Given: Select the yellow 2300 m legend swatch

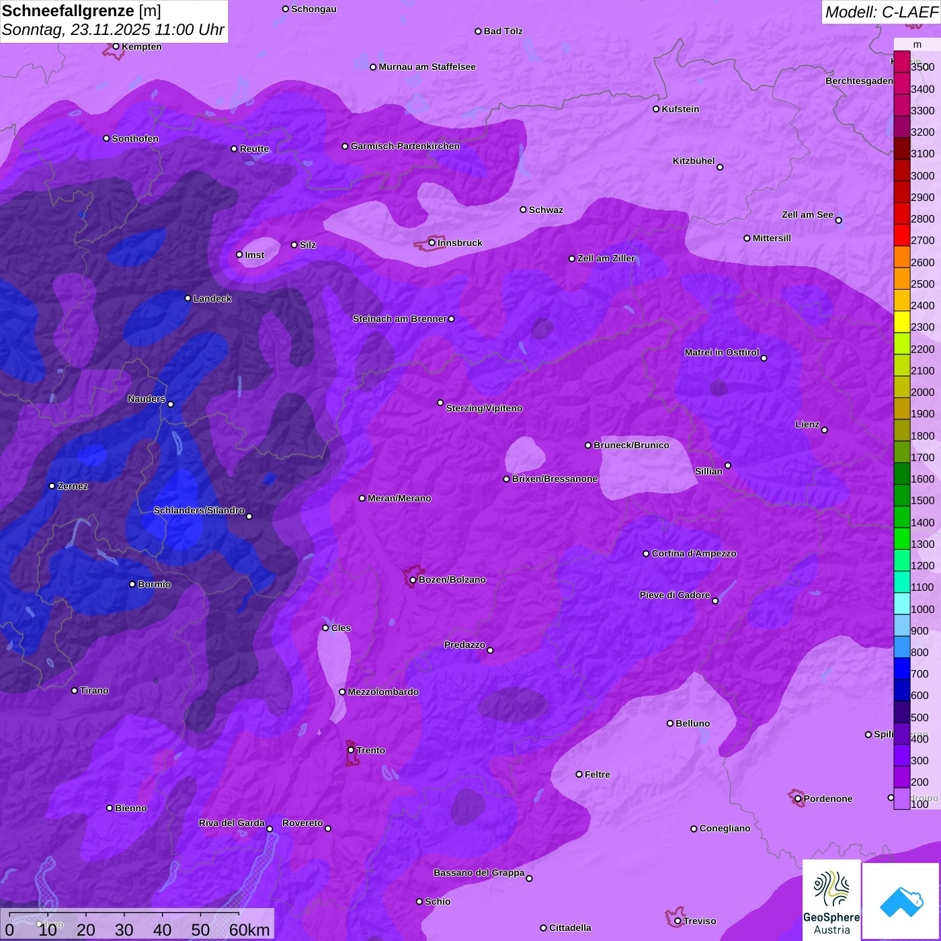Looking at the screenshot, I should click(x=901, y=322).
